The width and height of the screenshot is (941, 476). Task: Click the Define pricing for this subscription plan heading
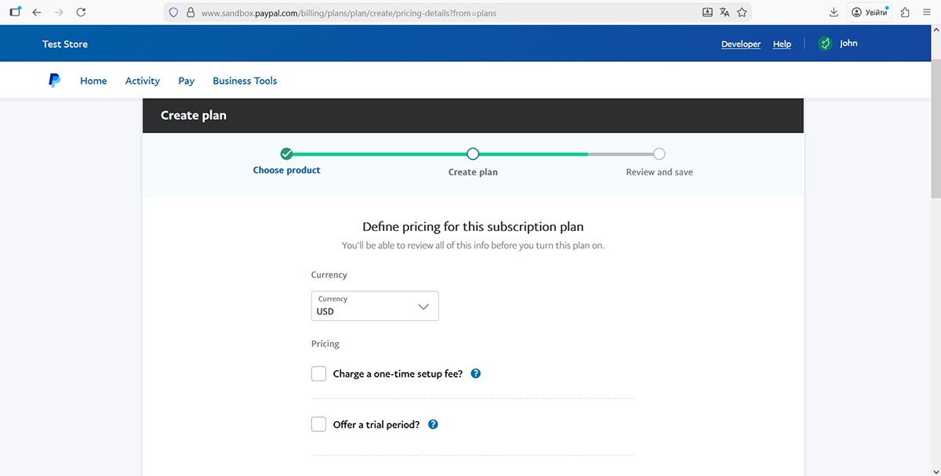pos(473,227)
